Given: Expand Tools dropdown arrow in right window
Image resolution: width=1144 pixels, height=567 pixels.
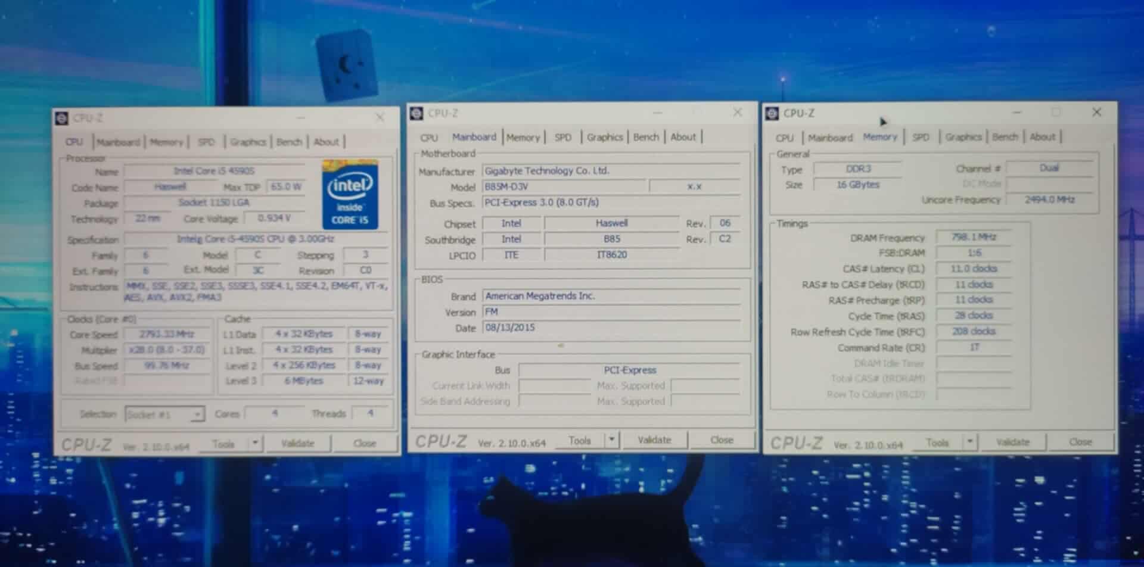Looking at the screenshot, I should tap(969, 442).
